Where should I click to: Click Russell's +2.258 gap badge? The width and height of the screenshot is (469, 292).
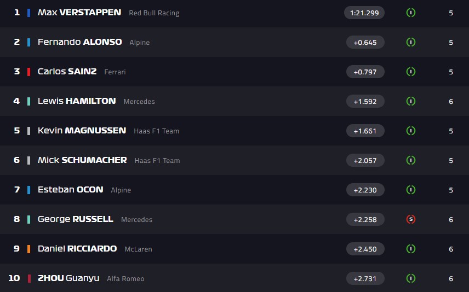[365, 219]
